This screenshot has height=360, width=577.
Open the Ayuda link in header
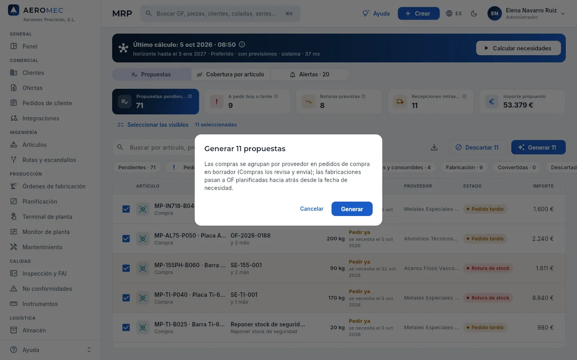click(x=376, y=14)
